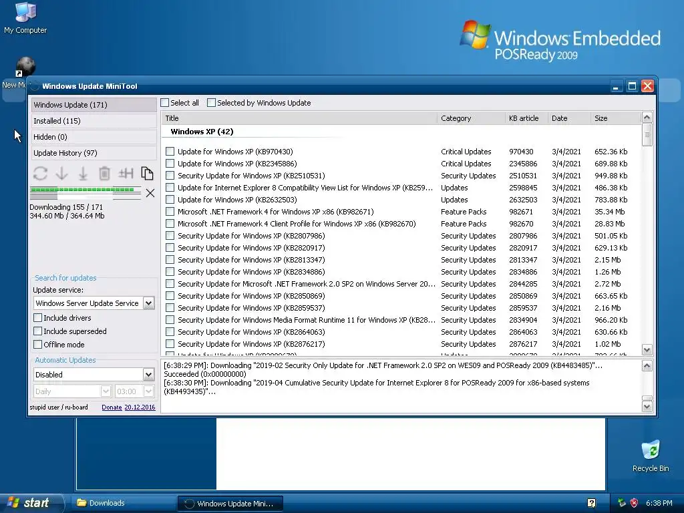Screen dimensions: 684x513
Task: Check the KB2876217 security update checkbox
Action: (x=170, y=344)
